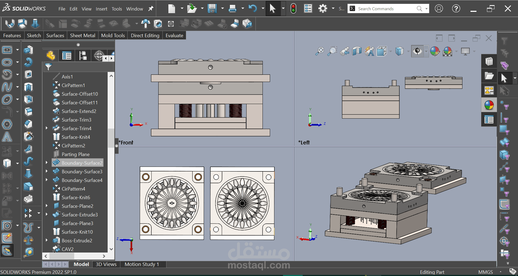The height and width of the screenshot is (276, 518).
Task: Click the Open document icon
Action: [192, 9]
